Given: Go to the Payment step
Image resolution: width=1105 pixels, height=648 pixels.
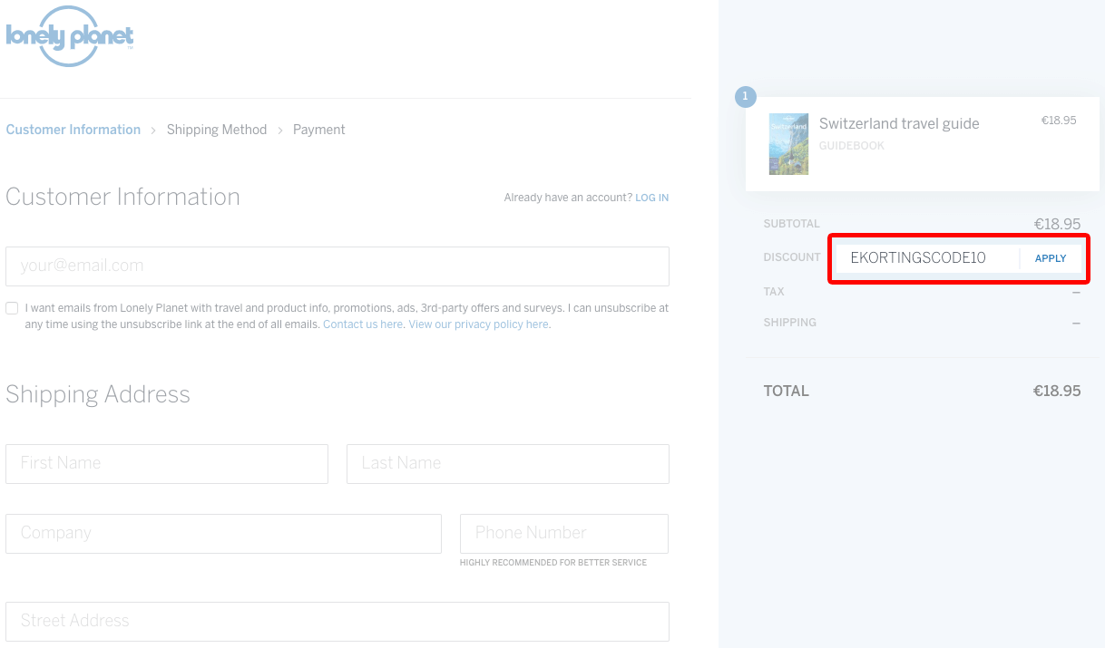Looking at the screenshot, I should [318, 130].
